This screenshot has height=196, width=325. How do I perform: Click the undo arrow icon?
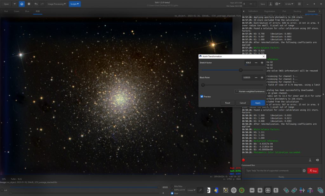(x=36, y=4)
